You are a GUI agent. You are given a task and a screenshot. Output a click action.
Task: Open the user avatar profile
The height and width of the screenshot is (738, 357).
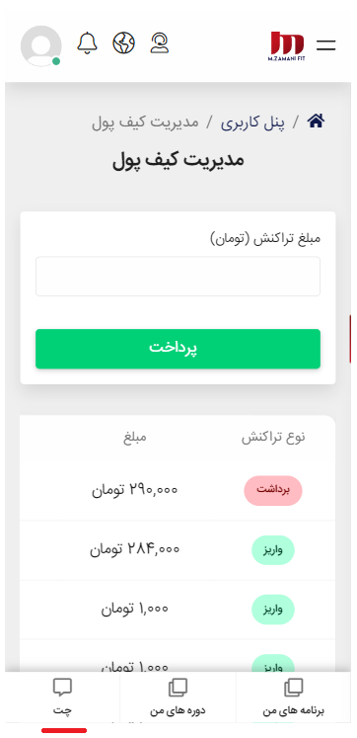pos(41,45)
